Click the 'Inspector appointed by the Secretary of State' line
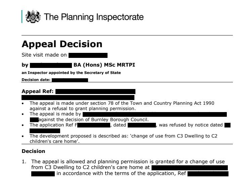The image size is (250, 177). pos(71,73)
